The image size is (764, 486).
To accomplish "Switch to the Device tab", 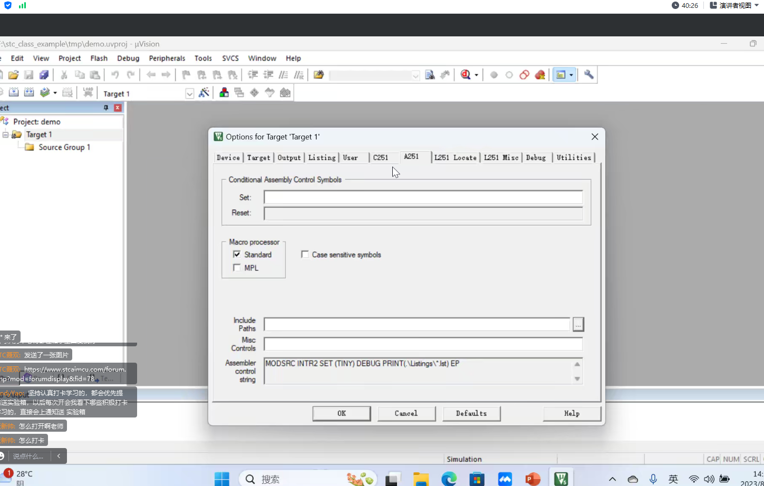I will tap(228, 158).
